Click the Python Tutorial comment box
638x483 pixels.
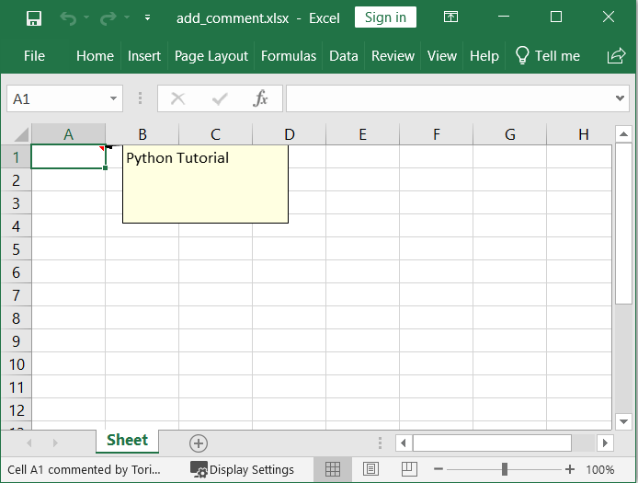[x=206, y=184]
